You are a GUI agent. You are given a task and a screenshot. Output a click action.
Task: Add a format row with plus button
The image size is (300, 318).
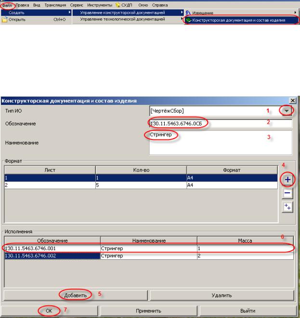(287, 179)
